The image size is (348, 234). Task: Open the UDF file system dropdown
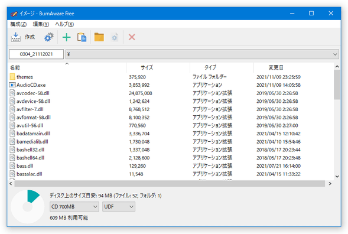(119, 207)
